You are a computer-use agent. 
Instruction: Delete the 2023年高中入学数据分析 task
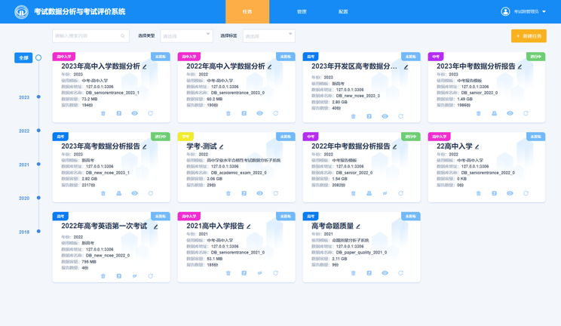click(103, 114)
